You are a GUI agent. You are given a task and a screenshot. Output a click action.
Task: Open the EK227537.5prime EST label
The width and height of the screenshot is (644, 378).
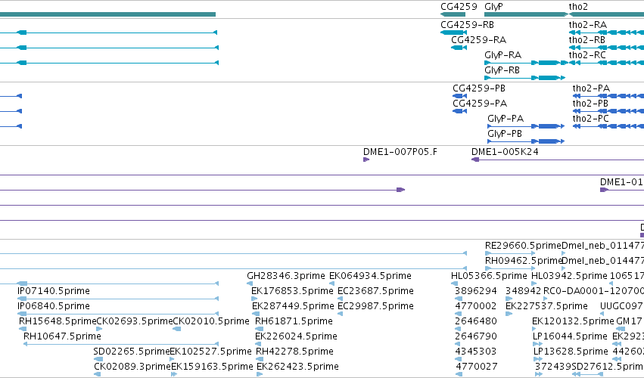point(546,306)
